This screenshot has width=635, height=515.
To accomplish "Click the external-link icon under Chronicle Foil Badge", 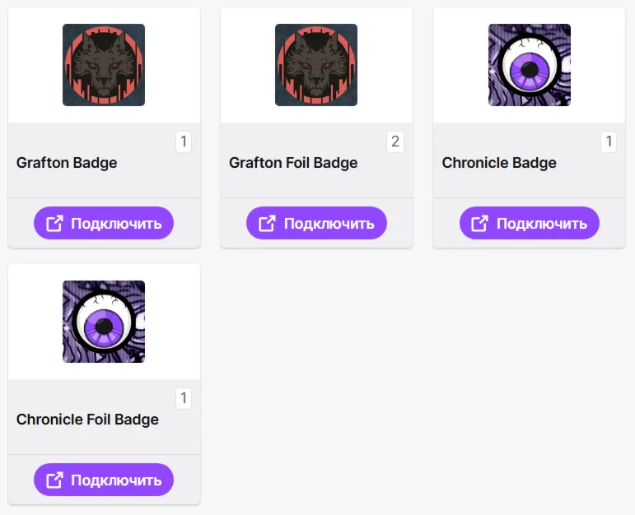I will pyautogui.click(x=54, y=480).
